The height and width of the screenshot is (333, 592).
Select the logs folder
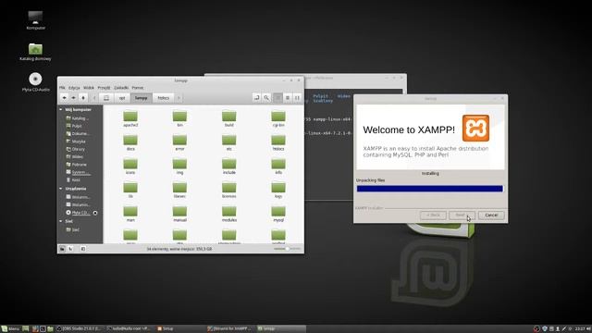(278, 190)
